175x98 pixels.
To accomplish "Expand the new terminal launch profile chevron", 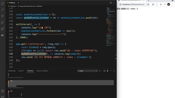I will point(101,71).
